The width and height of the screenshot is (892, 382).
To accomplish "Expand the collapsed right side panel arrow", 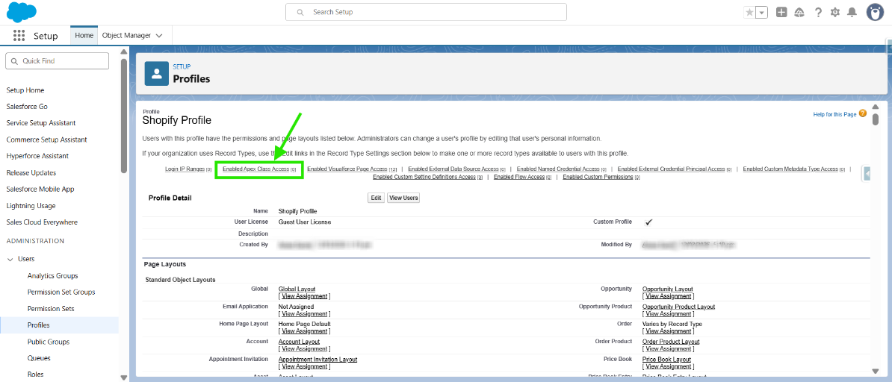I will [x=867, y=173].
